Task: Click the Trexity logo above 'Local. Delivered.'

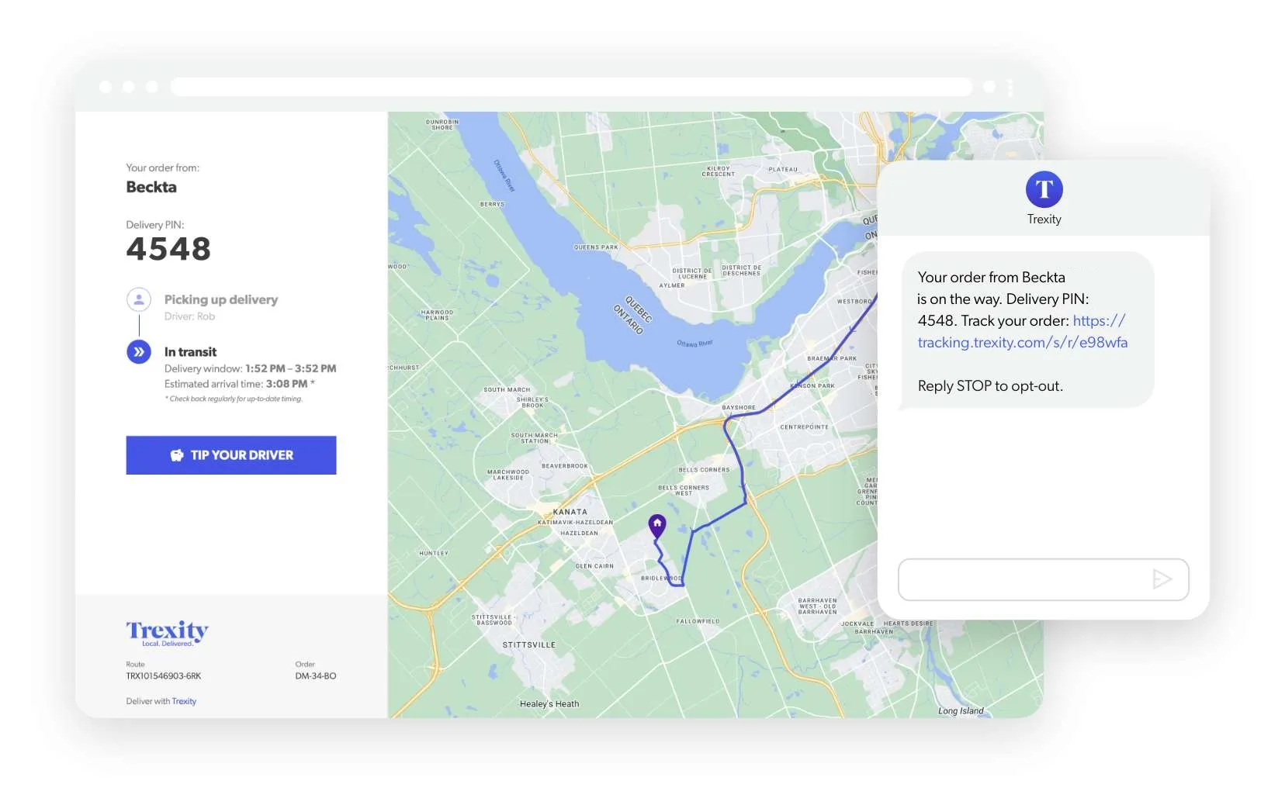Action: pos(166,630)
